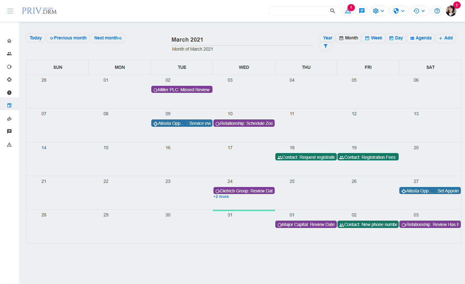Click the calendar filter funnel icon
This screenshot has height=284, width=465.
pyautogui.click(x=325, y=46)
